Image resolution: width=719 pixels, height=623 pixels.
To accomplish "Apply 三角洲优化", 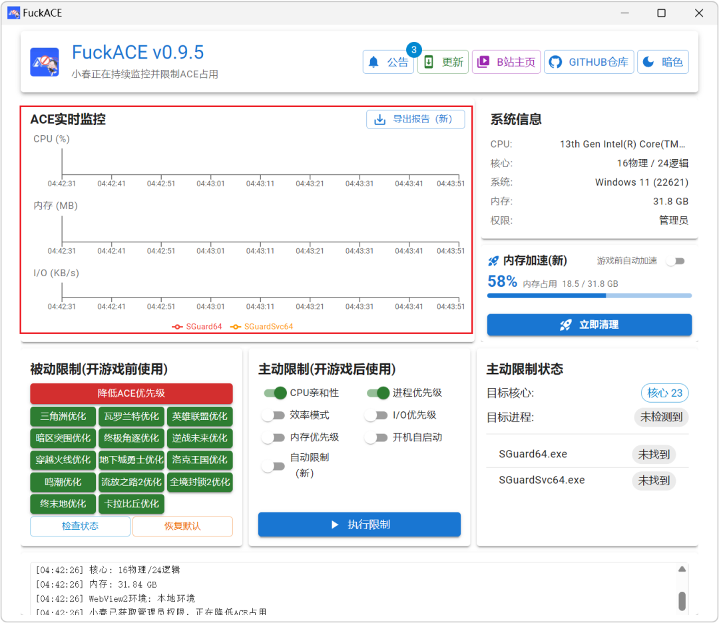I will pyautogui.click(x=63, y=416).
